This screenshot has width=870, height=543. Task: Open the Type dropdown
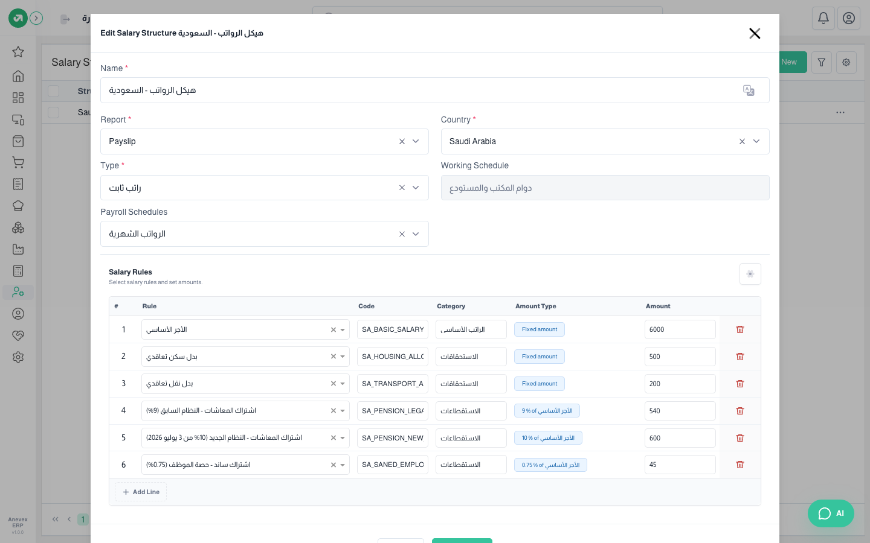pos(416,188)
